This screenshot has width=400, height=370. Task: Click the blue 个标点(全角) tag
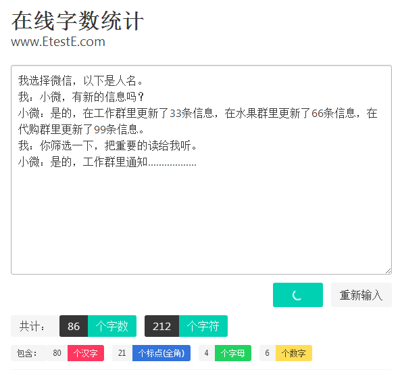pos(161,353)
